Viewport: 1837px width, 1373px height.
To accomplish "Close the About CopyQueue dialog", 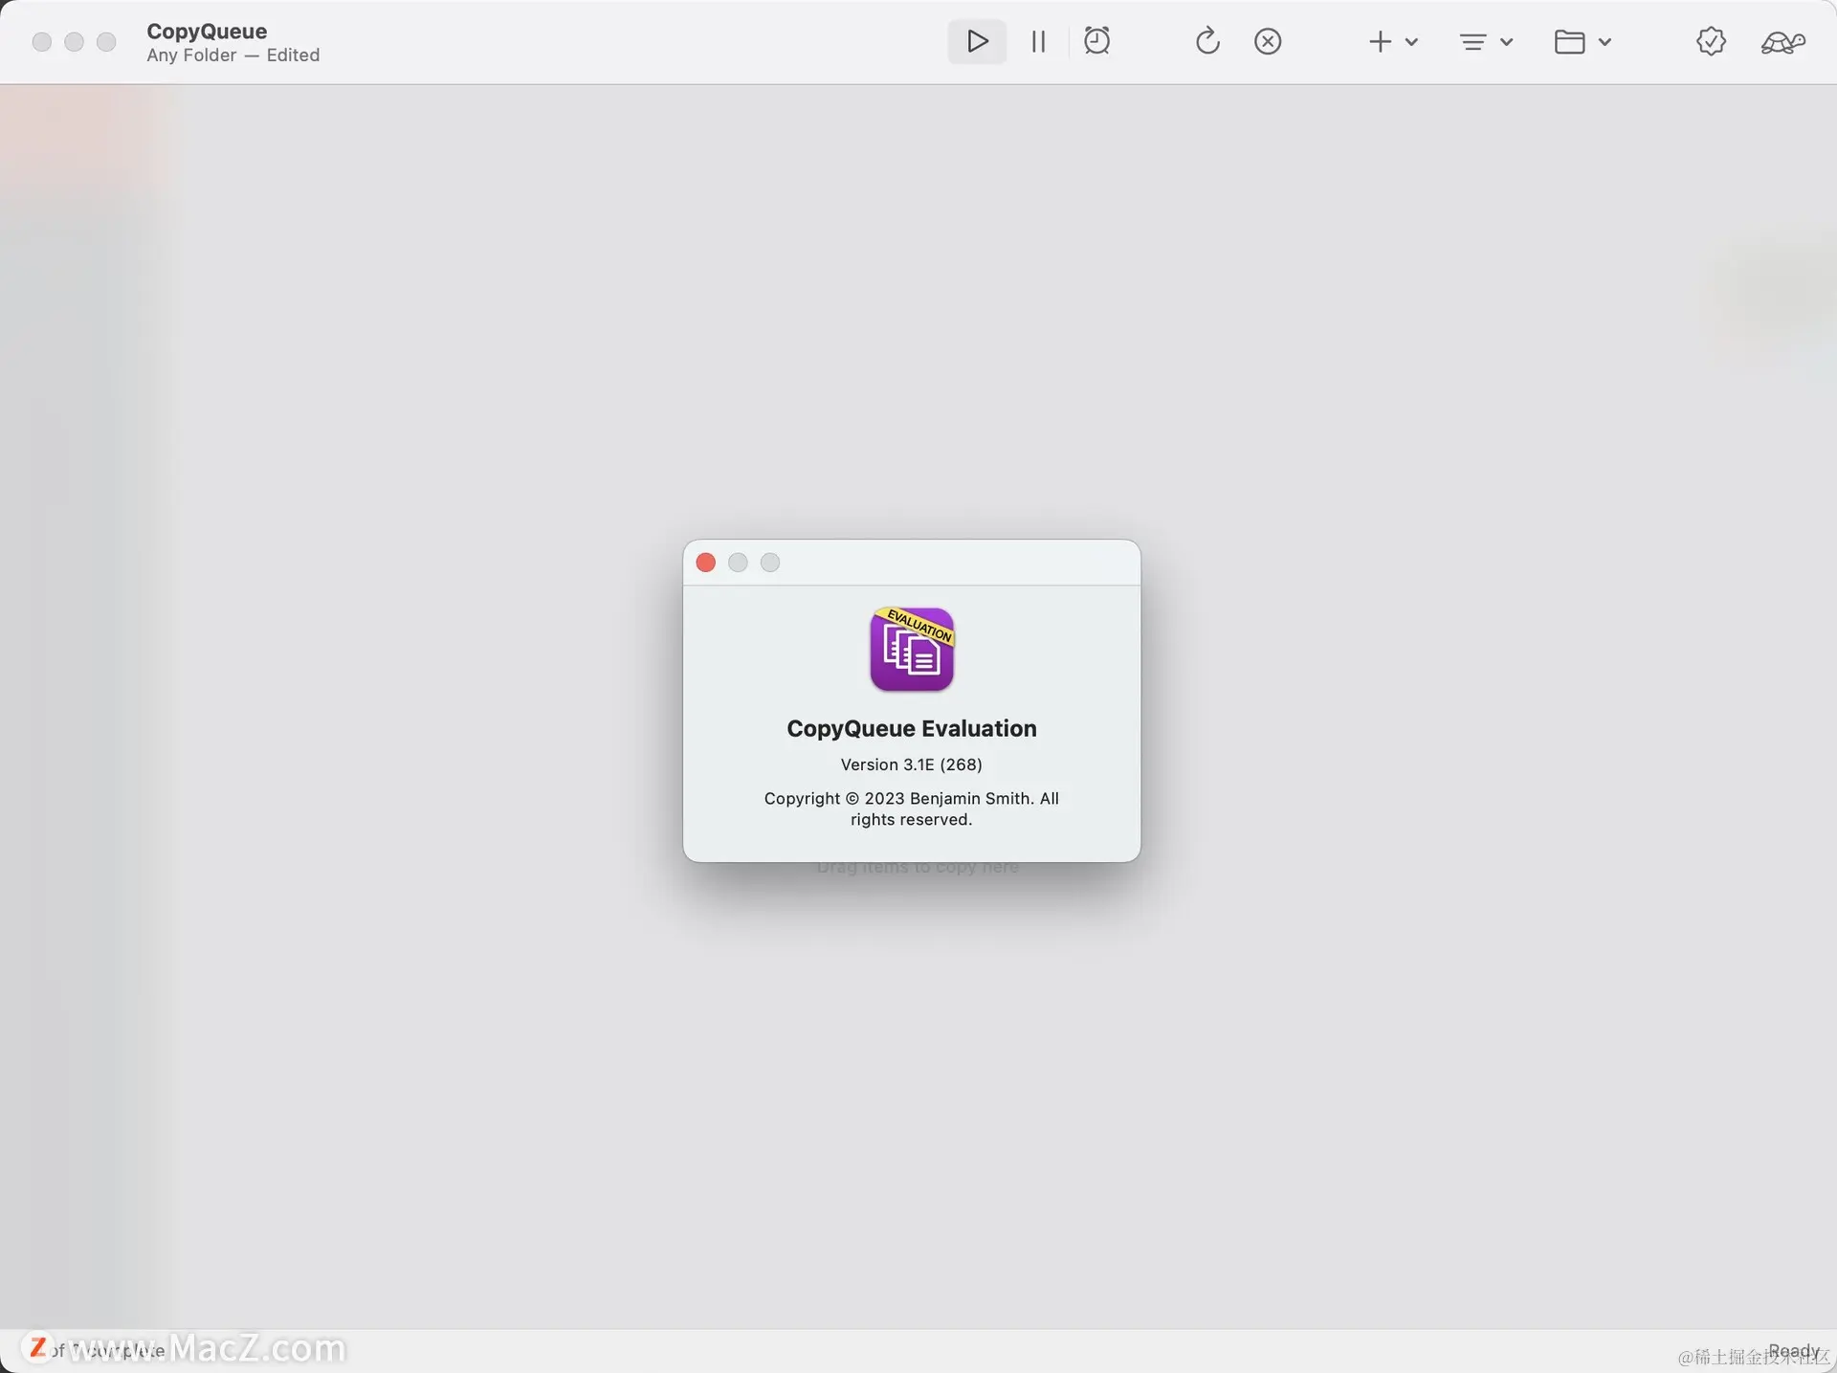I will tap(706, 563).
